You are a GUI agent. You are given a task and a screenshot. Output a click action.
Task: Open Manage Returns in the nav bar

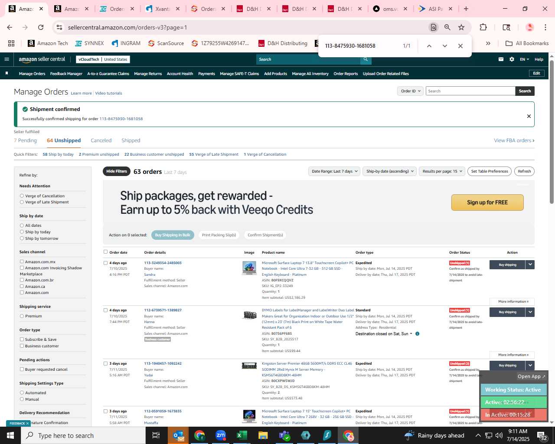coord(148,74)
